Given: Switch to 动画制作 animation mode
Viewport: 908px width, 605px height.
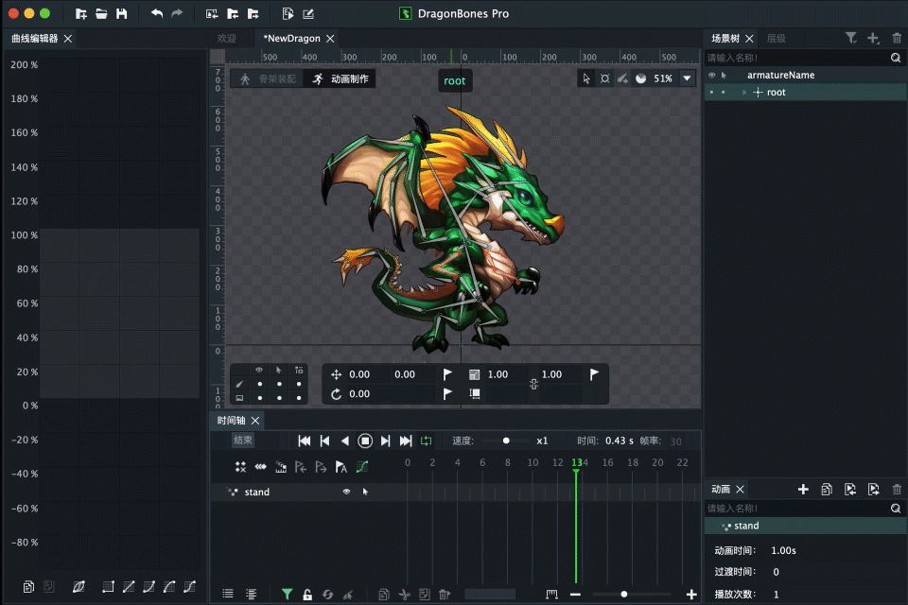Looking at the screenshot, I should 340,78.
